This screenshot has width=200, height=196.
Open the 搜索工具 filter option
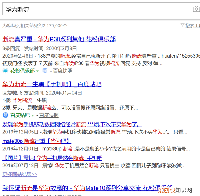(x=192, y=26)
